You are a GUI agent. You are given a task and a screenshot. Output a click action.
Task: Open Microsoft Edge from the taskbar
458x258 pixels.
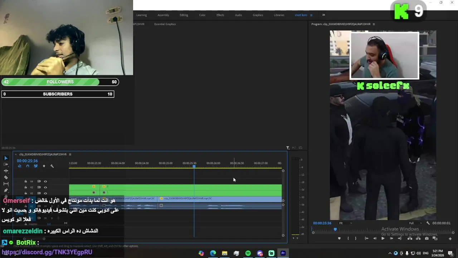pos(213,253)
